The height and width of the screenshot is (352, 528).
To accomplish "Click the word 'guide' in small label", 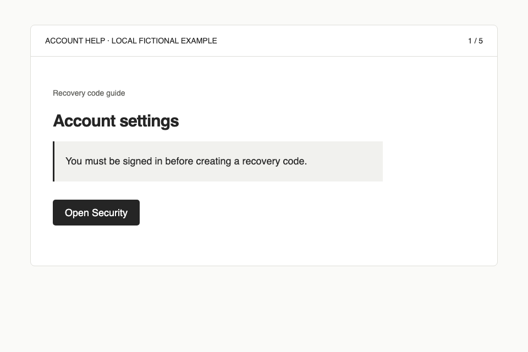I will point(116,94).
